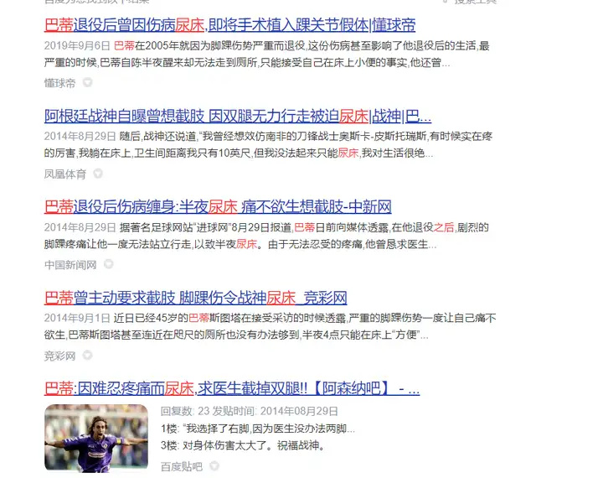The width and height of the screenshot is (603, 478).
Task: Click the snippet date 2019年9月6日
Action: (x=77, y=46)
